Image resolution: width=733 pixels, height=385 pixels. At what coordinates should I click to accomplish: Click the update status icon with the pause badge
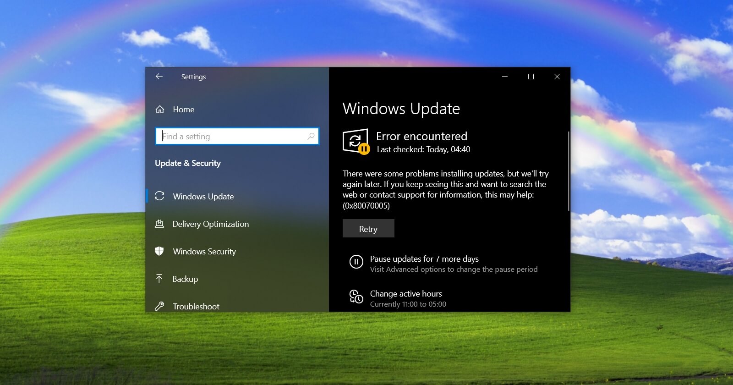point(356,141)
